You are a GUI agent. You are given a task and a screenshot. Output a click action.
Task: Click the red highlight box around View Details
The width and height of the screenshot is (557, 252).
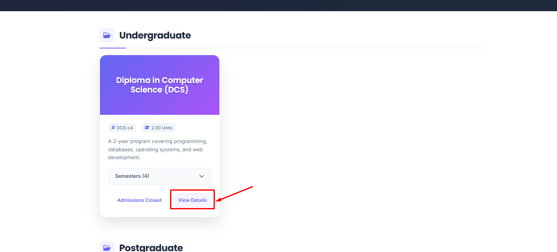click(192, 199)
